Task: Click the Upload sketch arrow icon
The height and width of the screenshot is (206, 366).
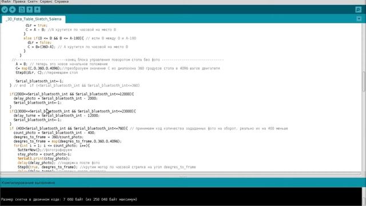Action: click(x=13, y=10)
